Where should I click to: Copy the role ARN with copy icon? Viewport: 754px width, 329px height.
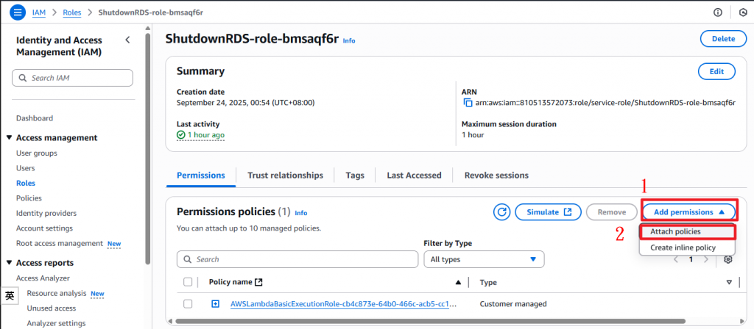pyautogui.click(x=467, y=102)
